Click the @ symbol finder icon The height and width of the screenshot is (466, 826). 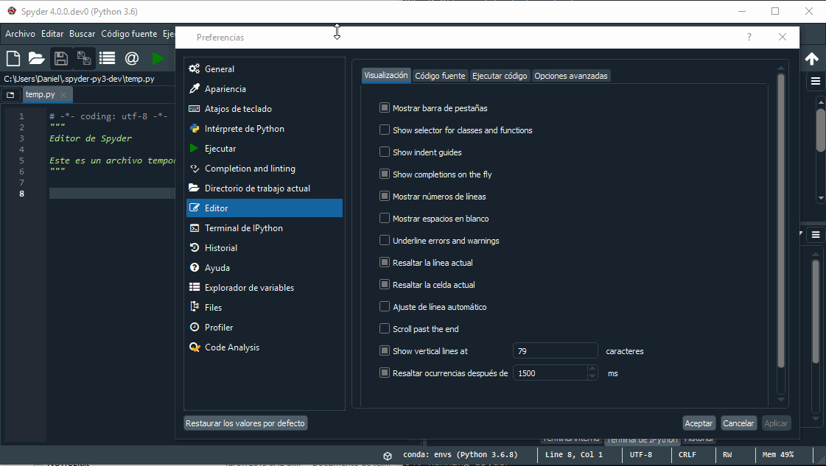coord(132,58)
